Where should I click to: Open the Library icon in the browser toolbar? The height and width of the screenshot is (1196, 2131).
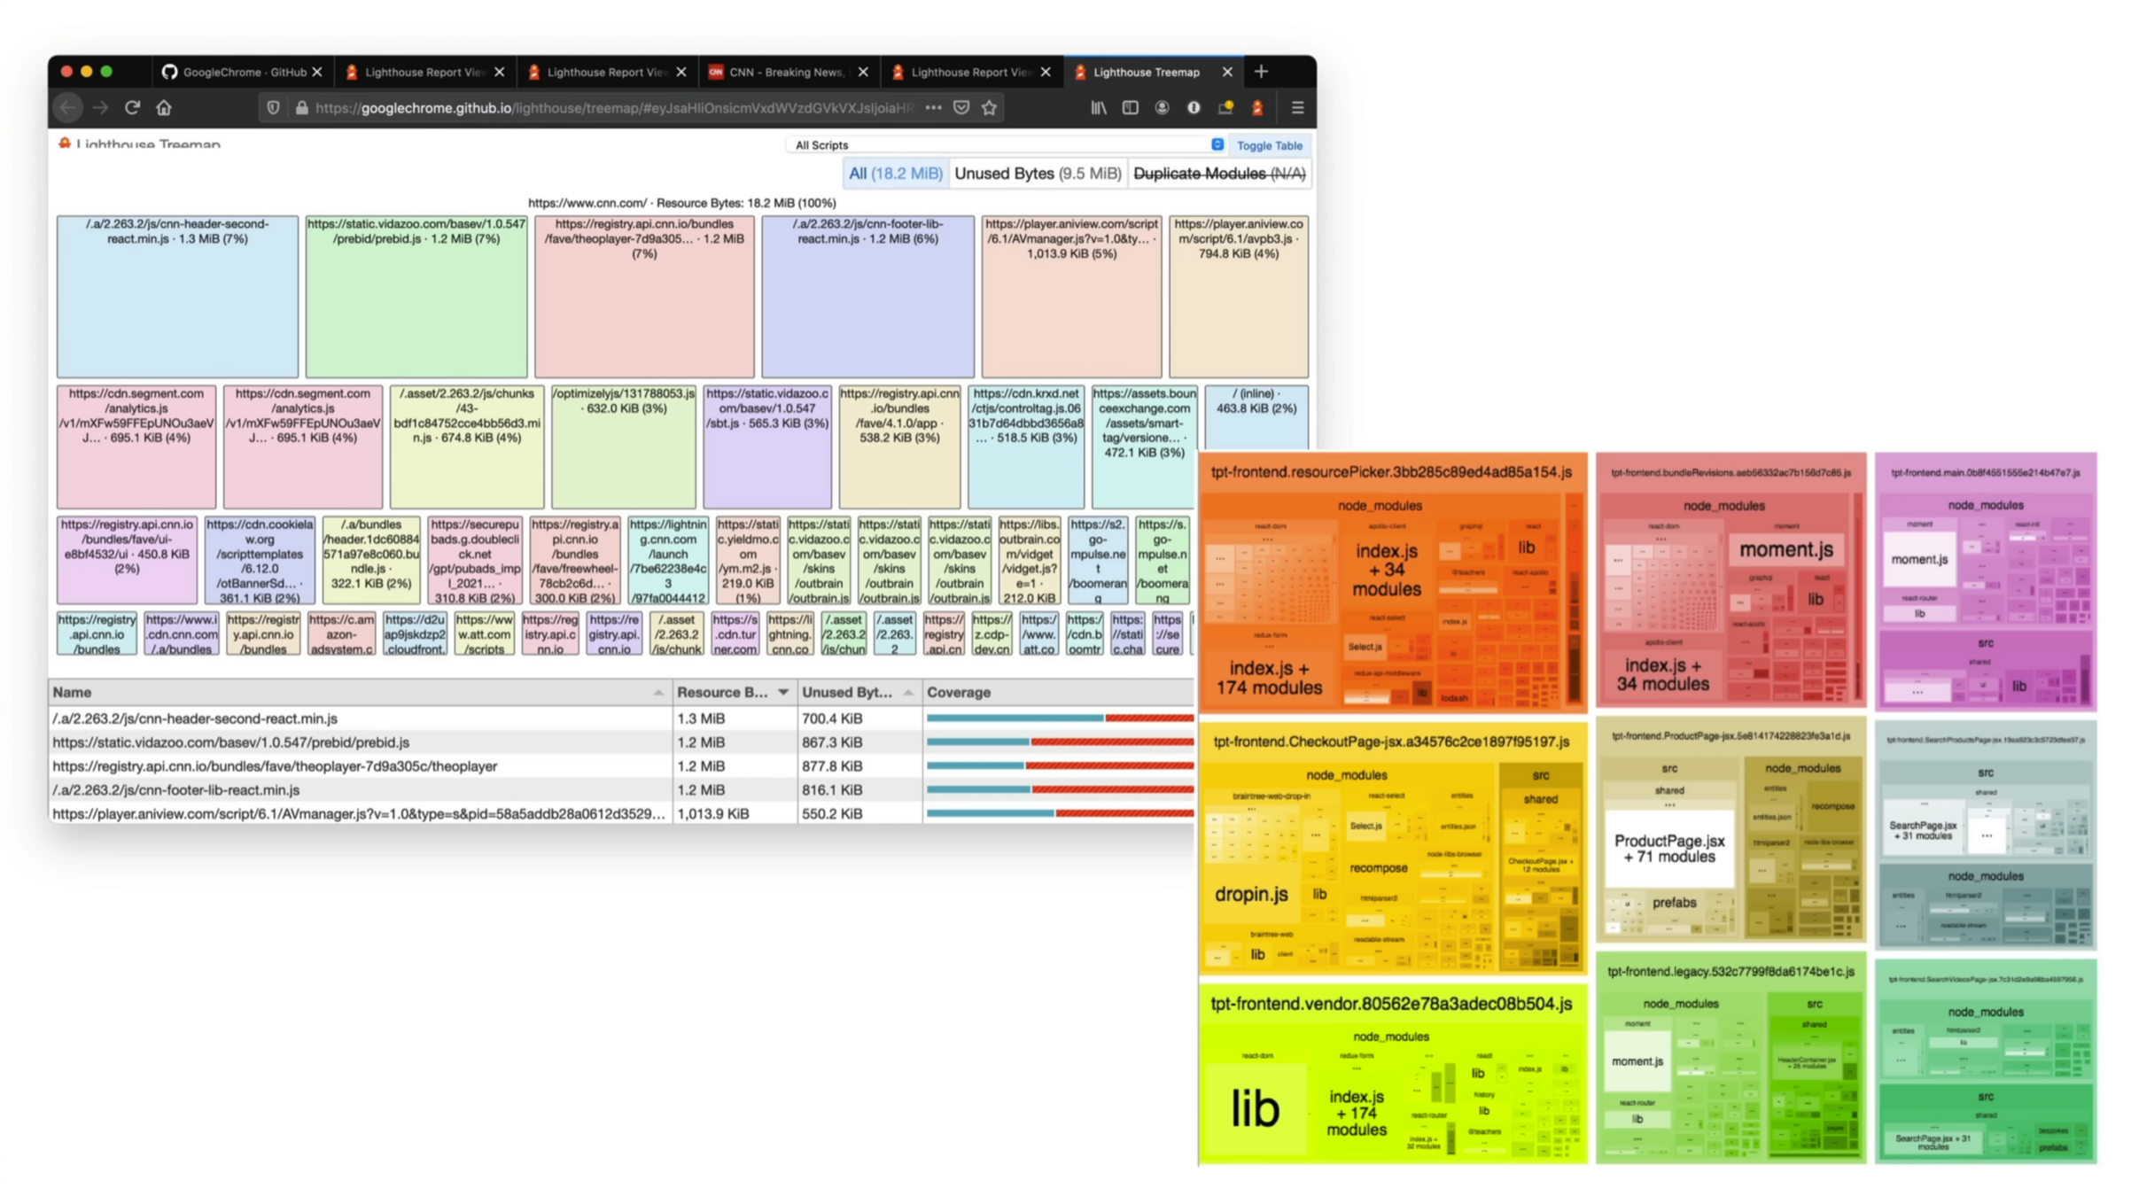coord(1099,107)
